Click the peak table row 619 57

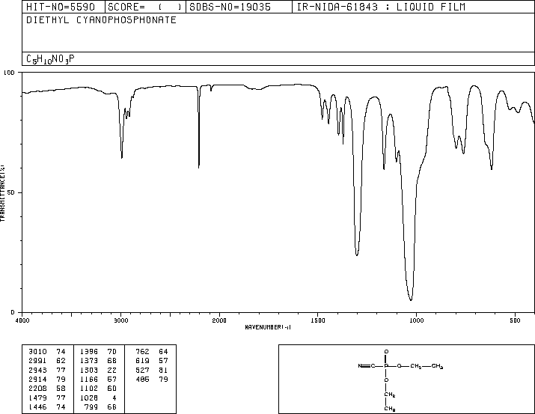pyautogui.click(x=152, y=361)
